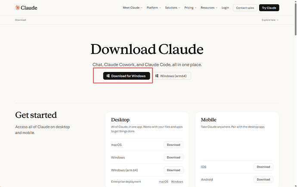297x187 pixels.
Task: Click the Download for Windows button
Action: pyautogui.click(x=127, y=76)
